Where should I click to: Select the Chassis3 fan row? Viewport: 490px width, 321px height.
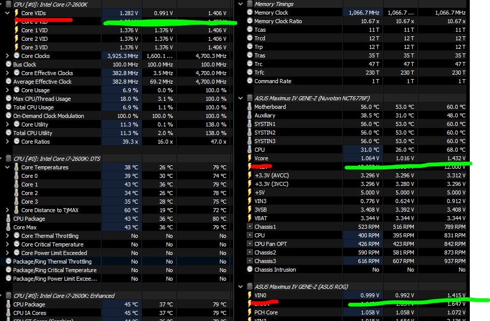(x=356, y=261)
